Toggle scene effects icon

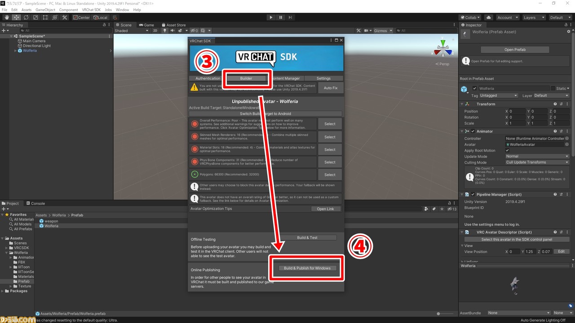[x=180, y=31]
